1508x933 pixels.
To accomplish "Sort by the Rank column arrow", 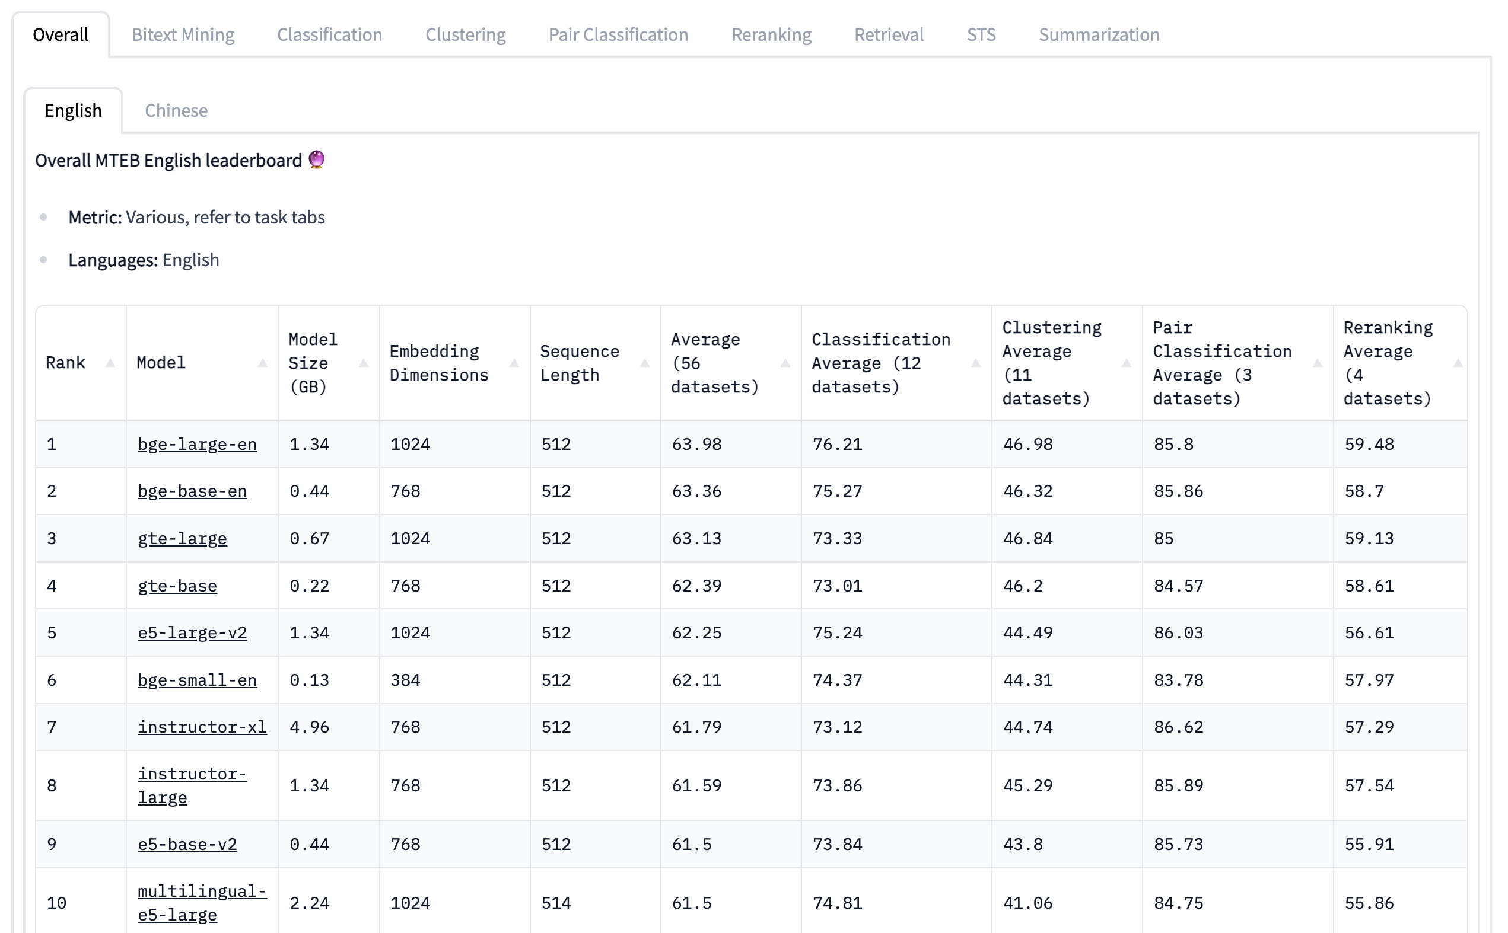I will coord(110,363).
